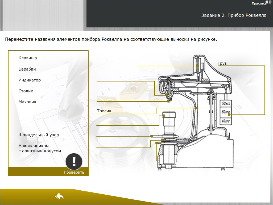Click the 40кгс weight in the diagram

tap(226, 121)
